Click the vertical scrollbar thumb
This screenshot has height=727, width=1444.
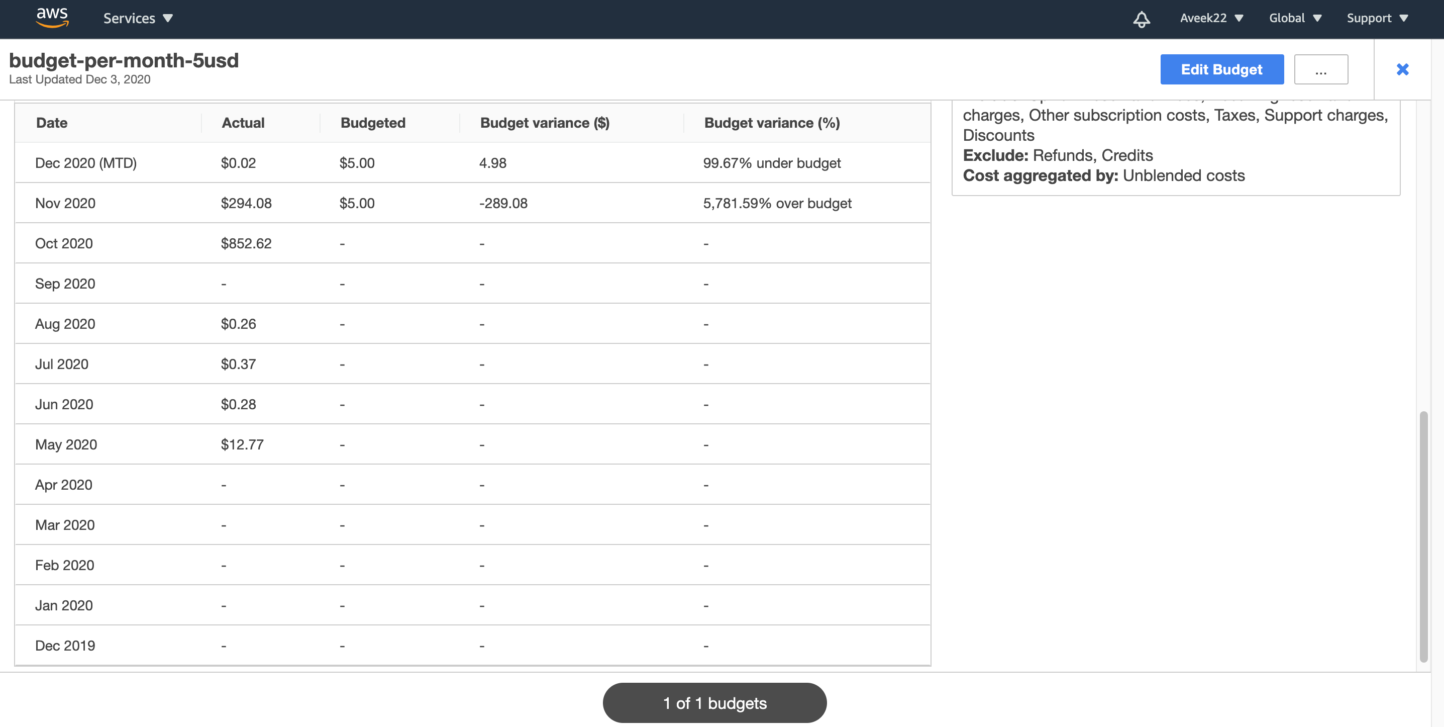(x=1423, y=536)
